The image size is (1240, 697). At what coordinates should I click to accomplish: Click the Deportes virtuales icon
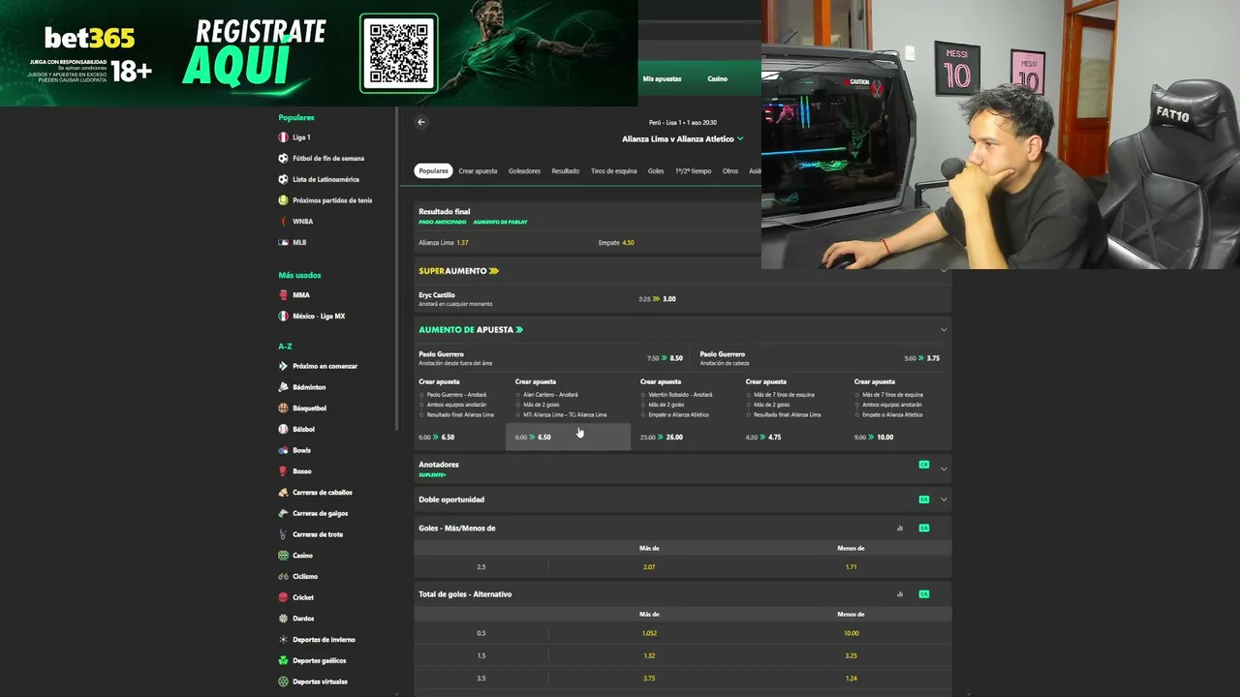coord(283,682)
